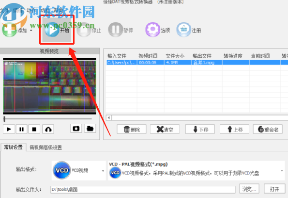The width and height of the screenshot is (288, 198).
Task: Click the left arrow of the horizontal scrollbar
Action: [x=109, y=117]
